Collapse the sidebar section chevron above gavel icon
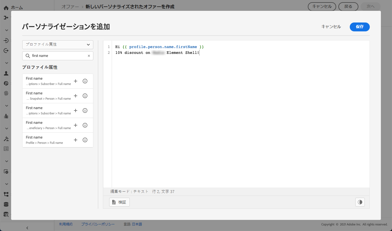This screenshot has height=231, width=392. point(7,128)
